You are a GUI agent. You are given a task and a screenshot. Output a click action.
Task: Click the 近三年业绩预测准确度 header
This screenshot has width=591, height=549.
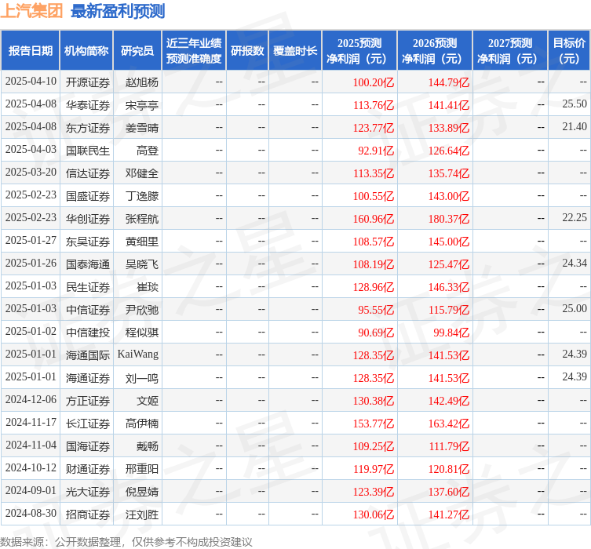[x=194, y=50]
